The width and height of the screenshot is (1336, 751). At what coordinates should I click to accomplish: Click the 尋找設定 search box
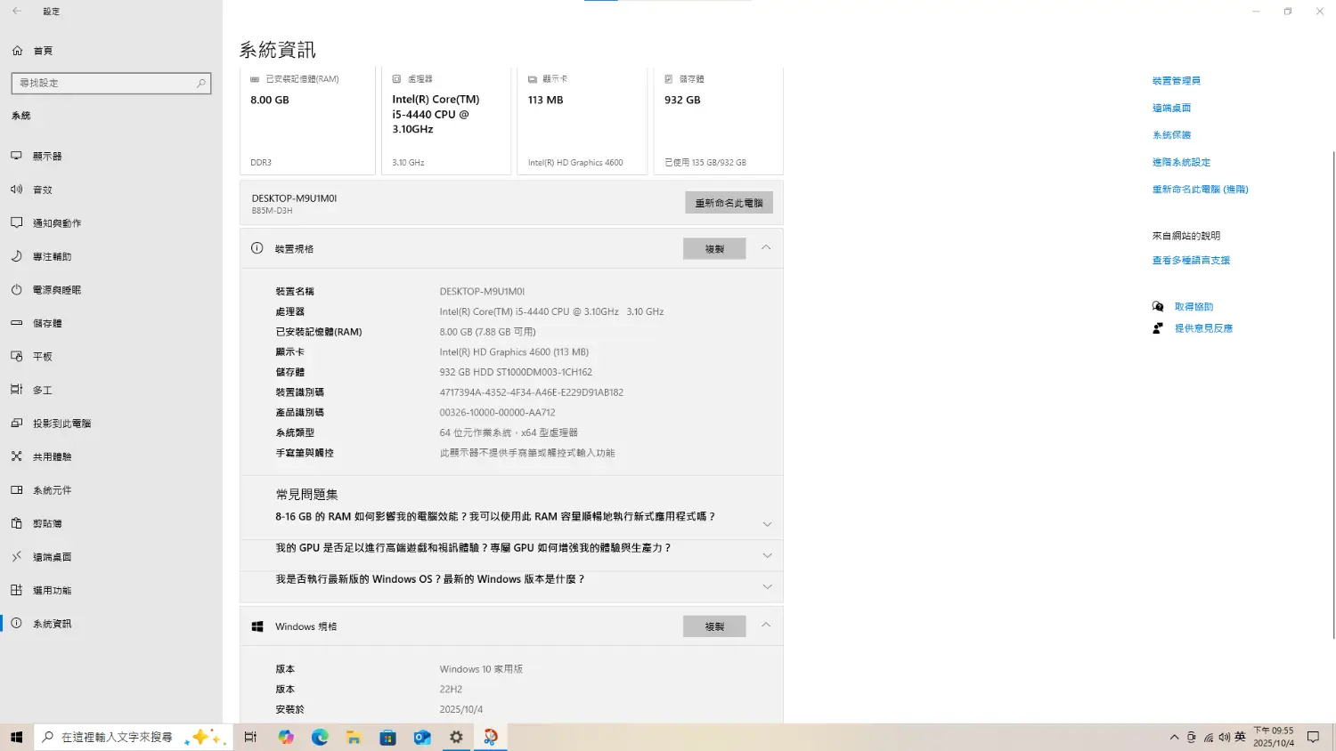pos(107,83)
